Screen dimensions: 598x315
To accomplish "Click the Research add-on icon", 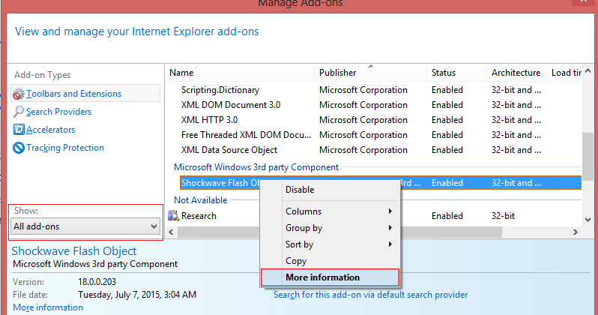I will click(x=174, y=216).
